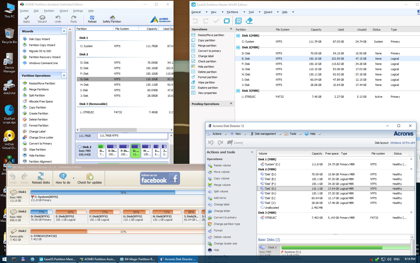
Task: Click ENG language indicator in tray
Action: point(396,259)
